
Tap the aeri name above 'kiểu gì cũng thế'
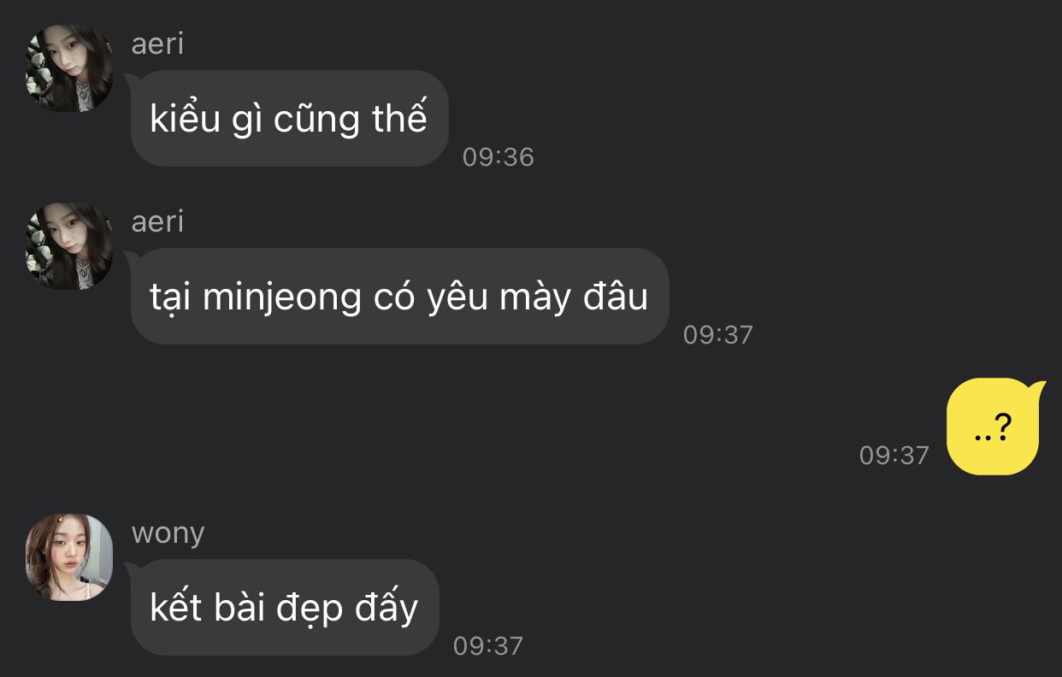point(157,43)
